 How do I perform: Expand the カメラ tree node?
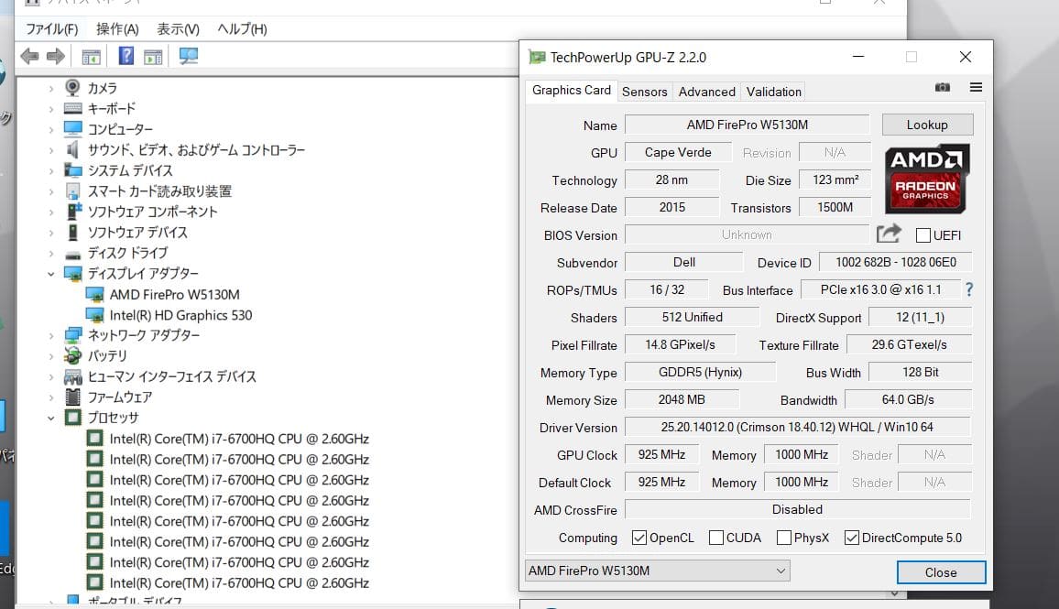pos(50,89)
